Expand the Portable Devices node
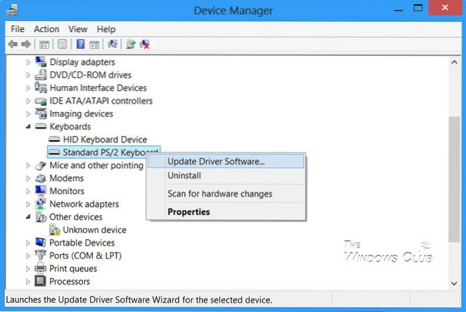This screenshot has height=312, width=466. [x=28, y=243]
